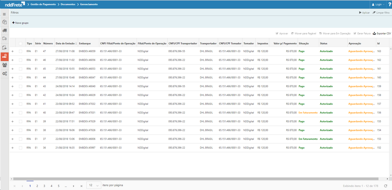This screenshot has height=190, width=392.
Task: Click the Exportar CSV button
Action: tap(382, 34)
